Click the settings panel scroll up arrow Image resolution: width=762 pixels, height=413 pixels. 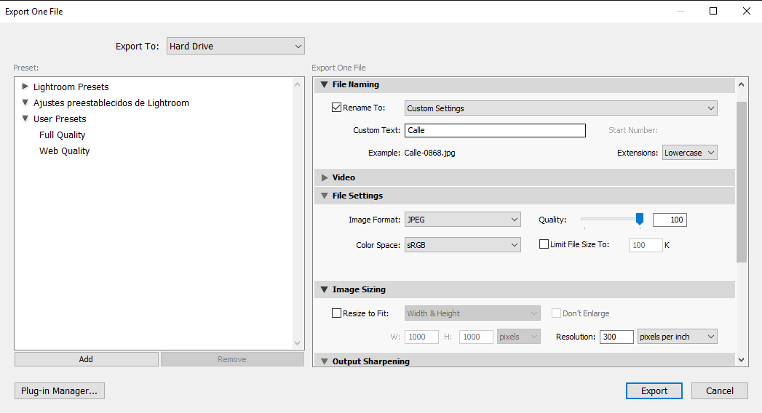(x=741, y=84)
